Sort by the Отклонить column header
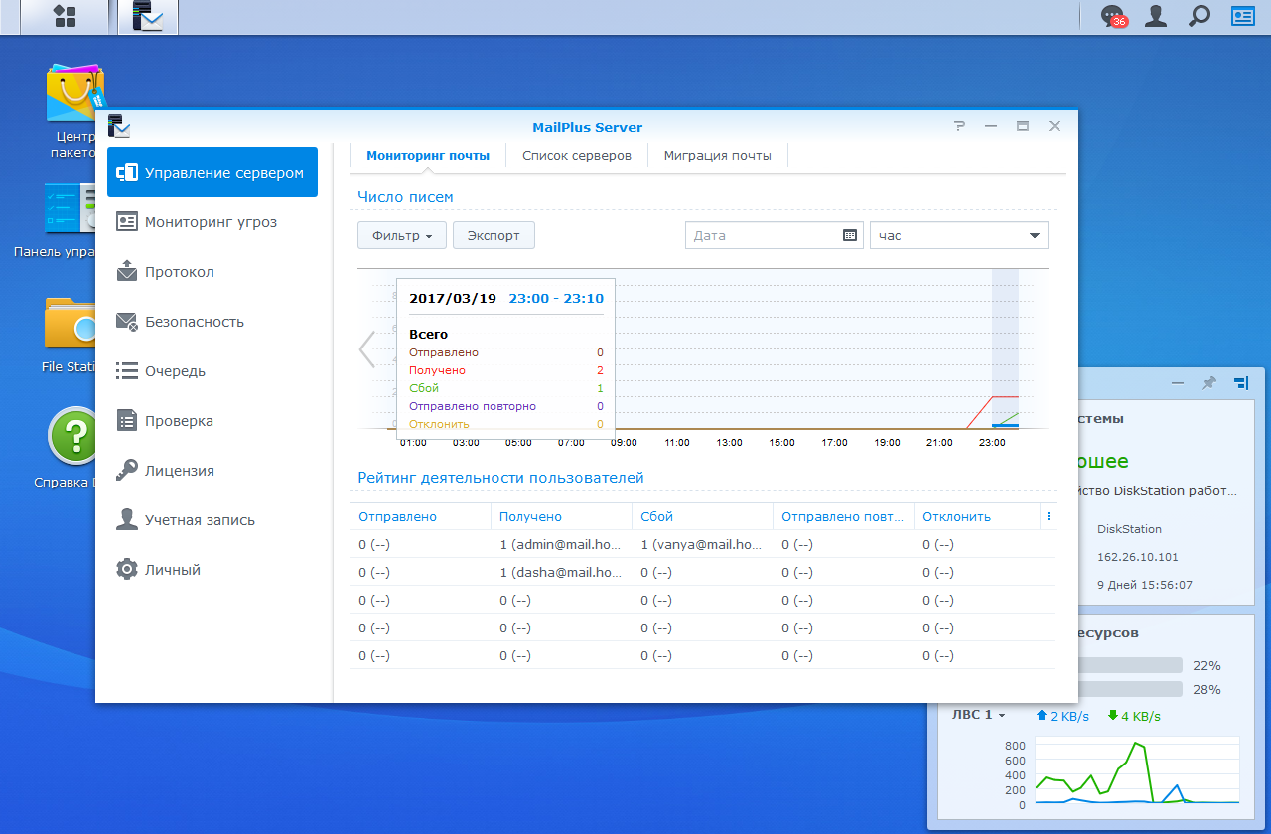The image size is (1271, 834). coord(976,517)
